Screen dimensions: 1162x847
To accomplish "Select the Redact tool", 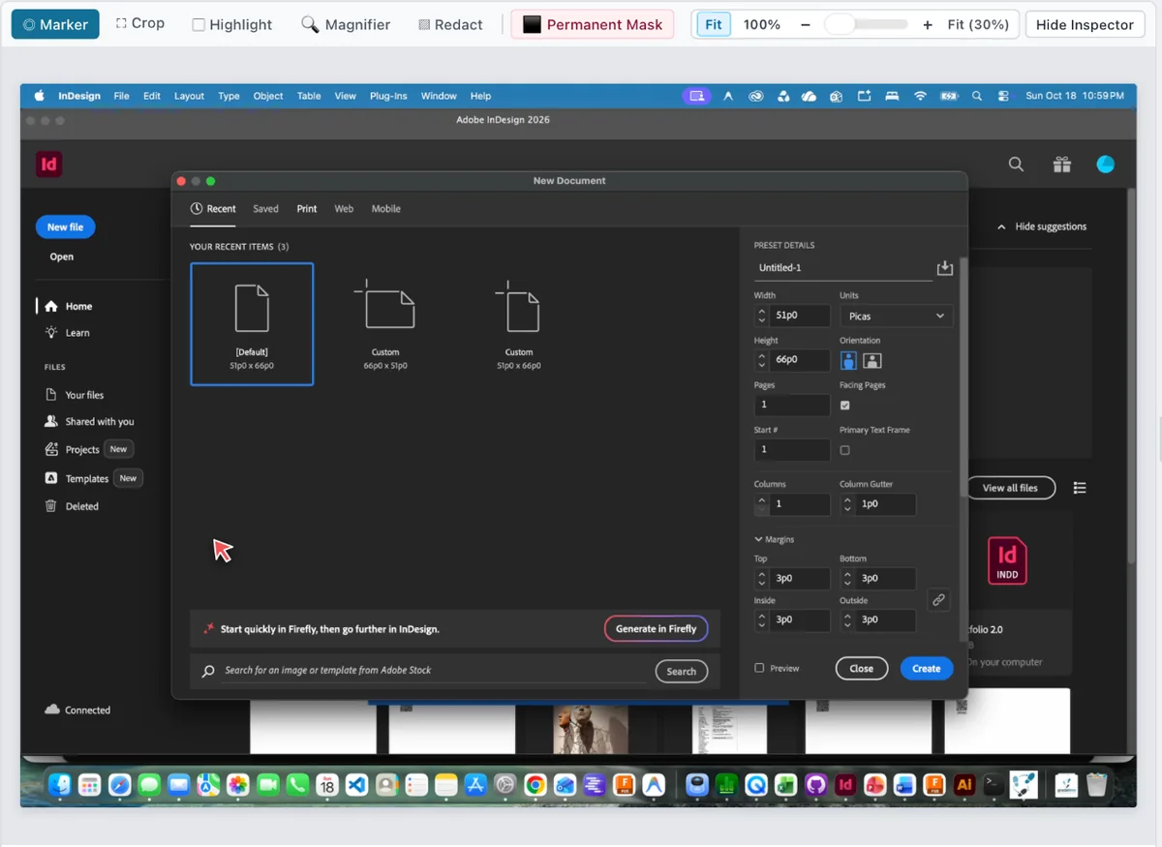I will pos(450,24).
